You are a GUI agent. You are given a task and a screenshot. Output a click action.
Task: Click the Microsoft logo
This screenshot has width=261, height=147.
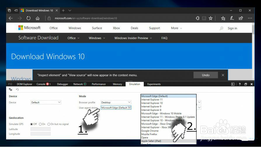tap(29, 28)
